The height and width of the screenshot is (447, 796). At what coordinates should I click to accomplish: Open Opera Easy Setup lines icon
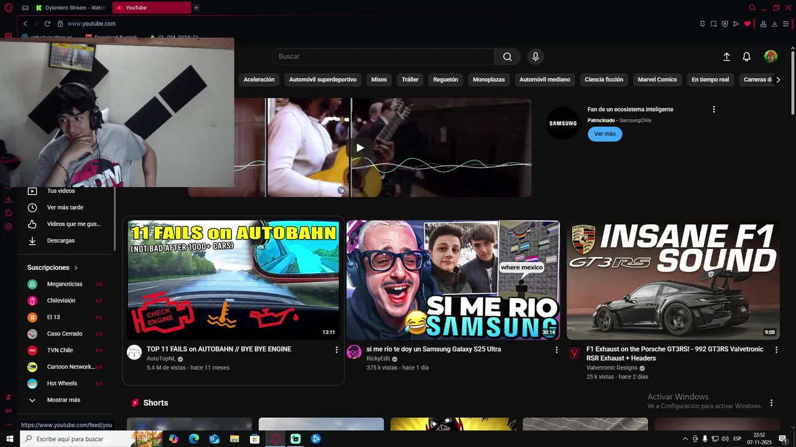pyautogui.click(x=785, y=24)
